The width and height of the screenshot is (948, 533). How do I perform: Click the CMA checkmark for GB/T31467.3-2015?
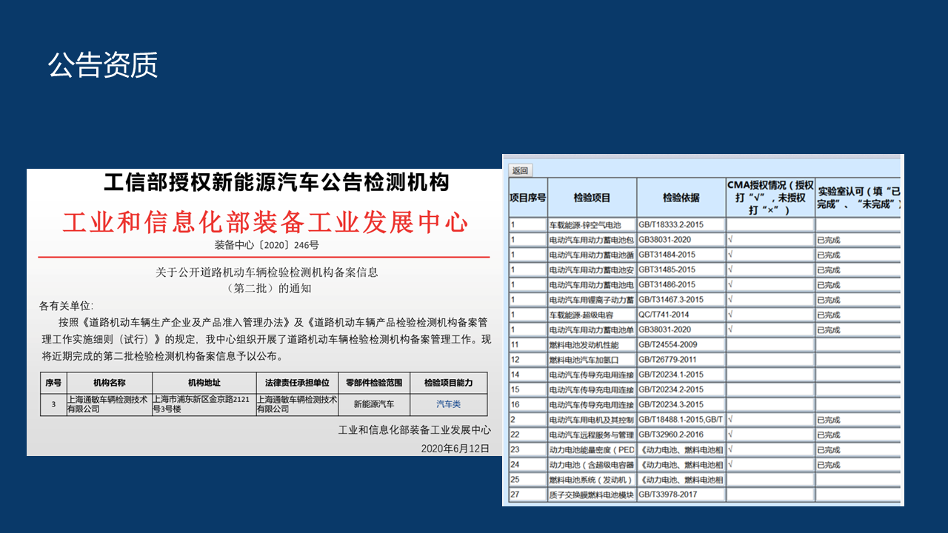(x=731, y=300)
